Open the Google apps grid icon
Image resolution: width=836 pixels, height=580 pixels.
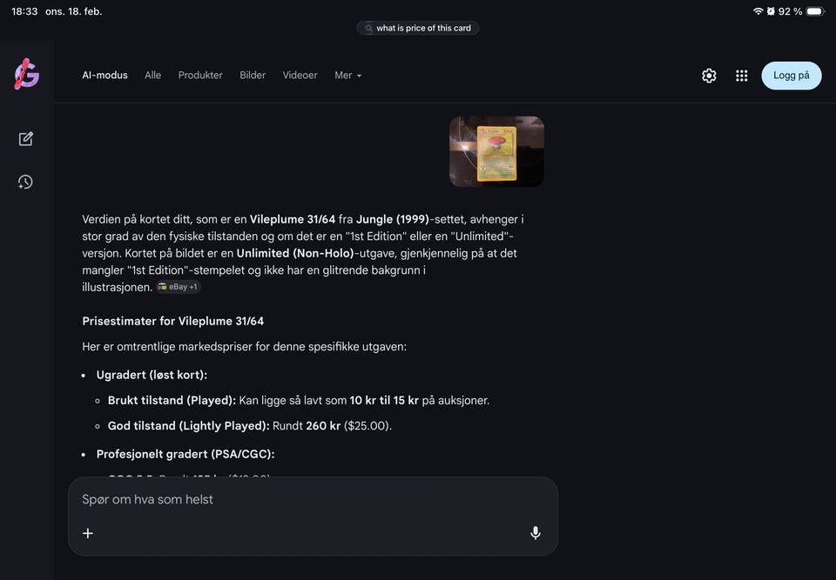point(741,76)
